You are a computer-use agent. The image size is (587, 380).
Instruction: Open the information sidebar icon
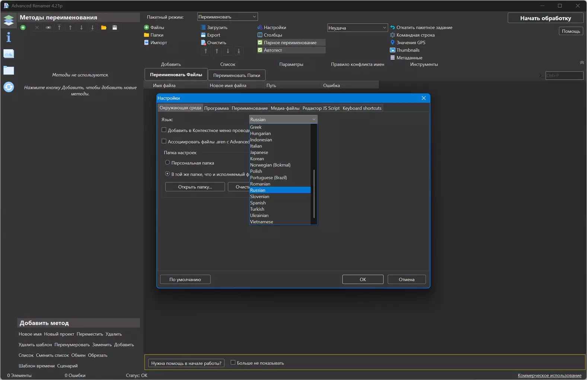coord(9,37)
